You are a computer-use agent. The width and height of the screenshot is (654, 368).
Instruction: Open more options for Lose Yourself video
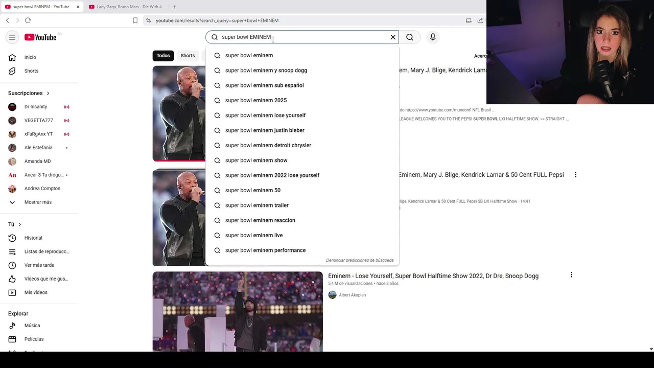pos(571,275)
